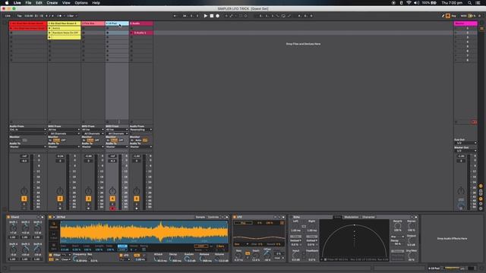Toggle Chord device activator
Screen dimensions: 486x273
[x=8, y=218]
